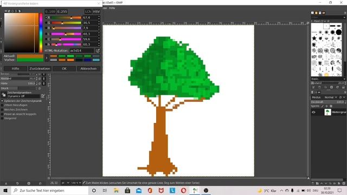Select first orange swatch in color history

pyautogui.click(x=54, y=56)
